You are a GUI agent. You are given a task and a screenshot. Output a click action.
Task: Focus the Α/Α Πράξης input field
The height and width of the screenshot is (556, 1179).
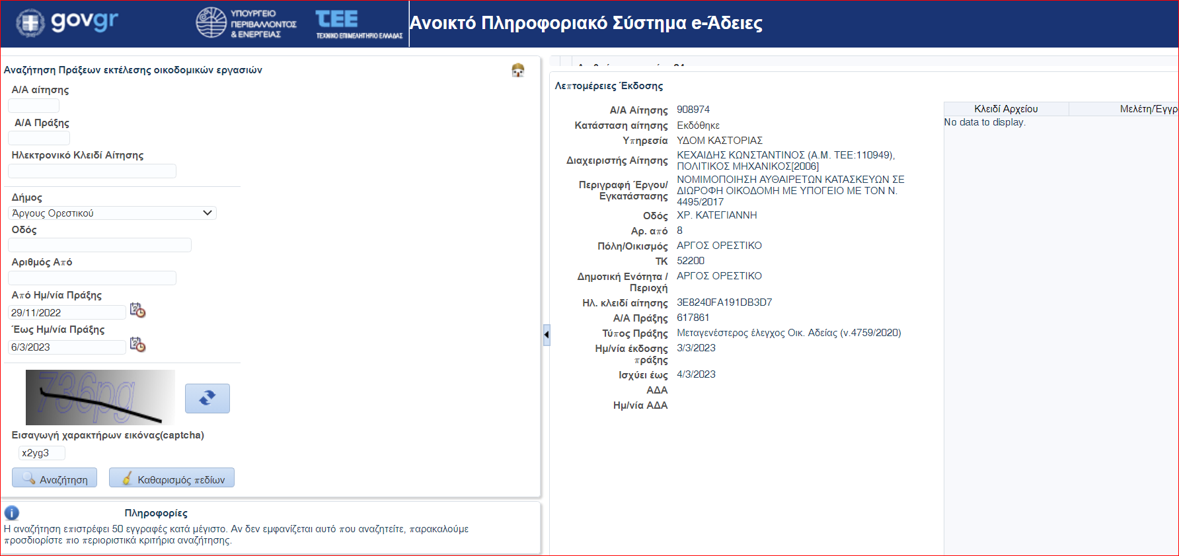coord(39,138)
